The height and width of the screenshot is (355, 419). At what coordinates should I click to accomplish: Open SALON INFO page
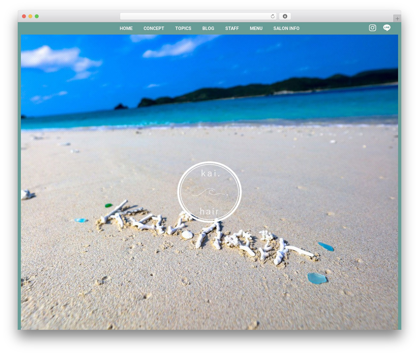pos(286,28)
